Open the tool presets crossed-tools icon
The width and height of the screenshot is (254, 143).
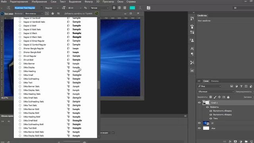(x=192, y=62)
